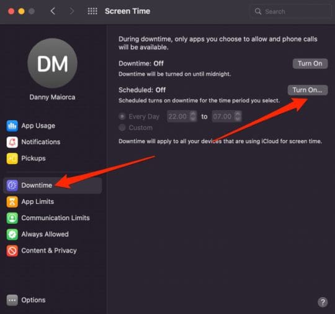Open Content & Privacy in the sidebar
Screen dimensions: 335x314
52,251
